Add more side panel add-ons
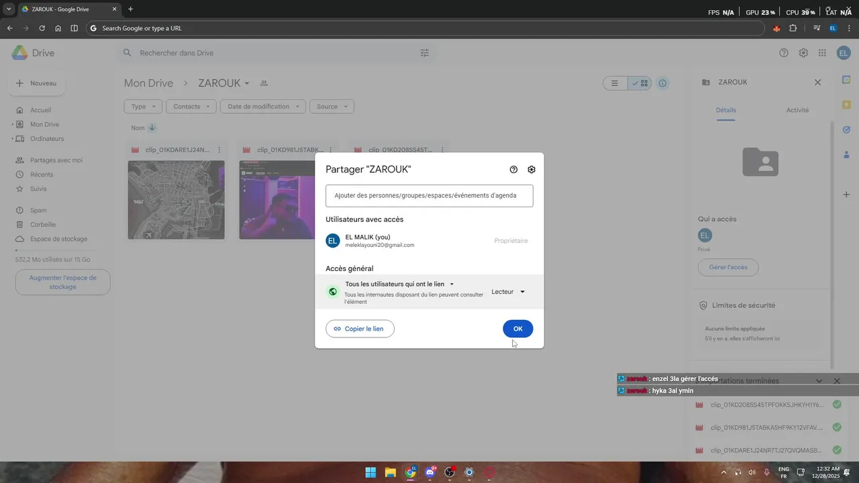Viewport: 859px width, 483px height. (846, 194)
